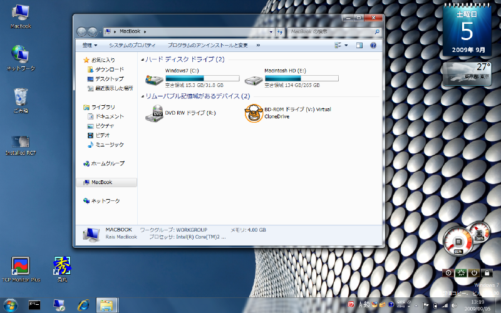This screenshot has width=501, height=313.
Task: Open the Installed RC7 desktop file
Action: [x=21, y=145]
